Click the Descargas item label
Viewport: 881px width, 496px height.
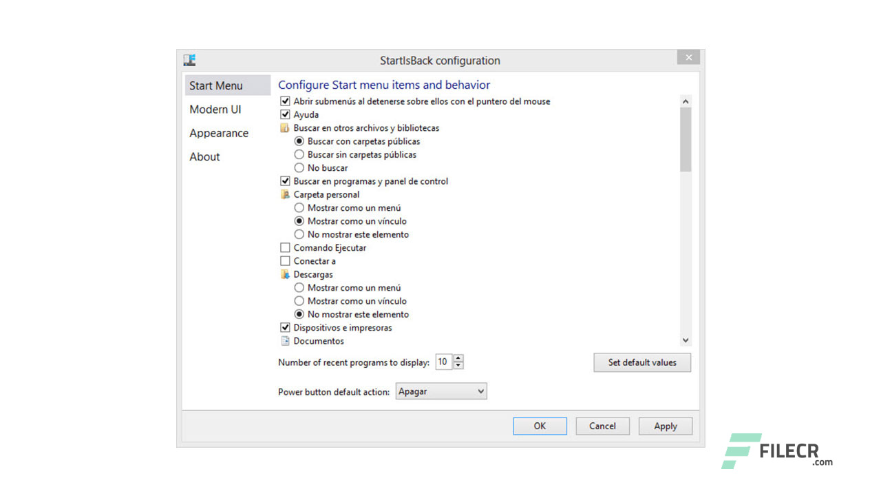[313, 274]
